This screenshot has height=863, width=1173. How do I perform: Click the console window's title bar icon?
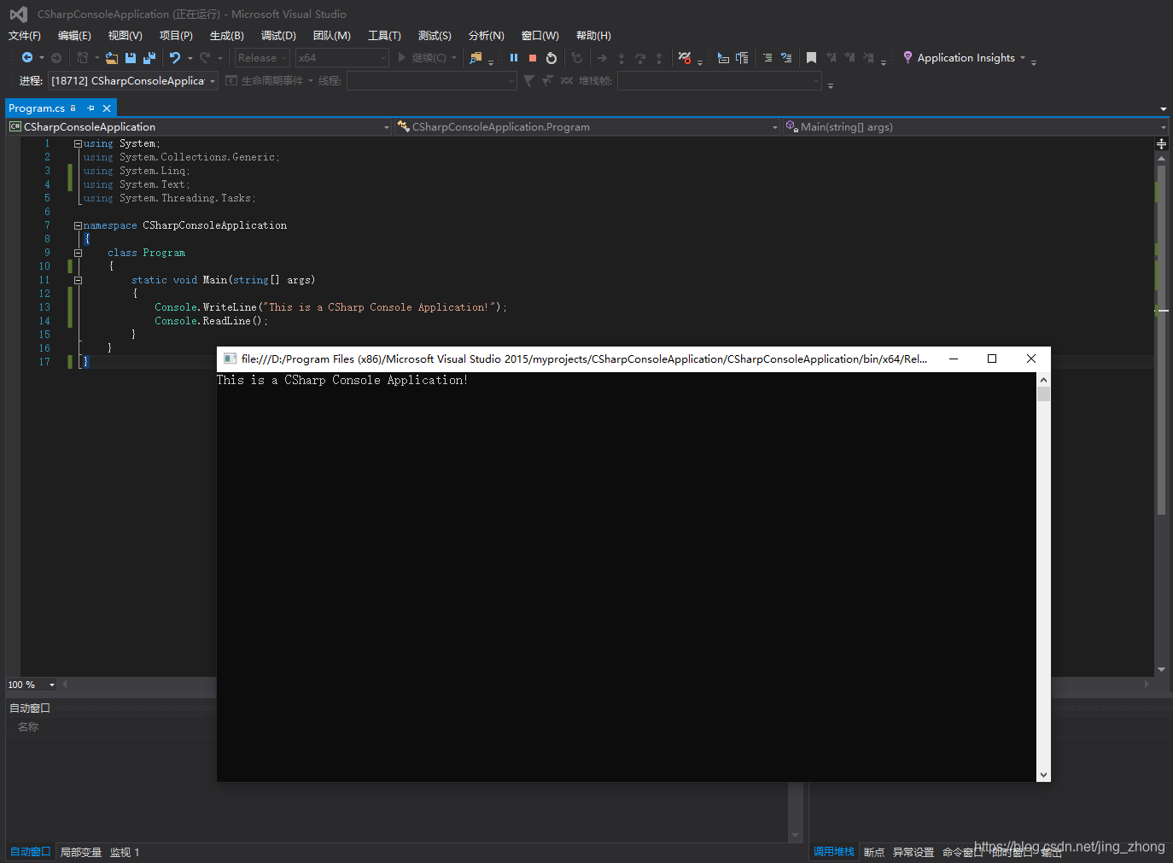(x=230, y=359)
